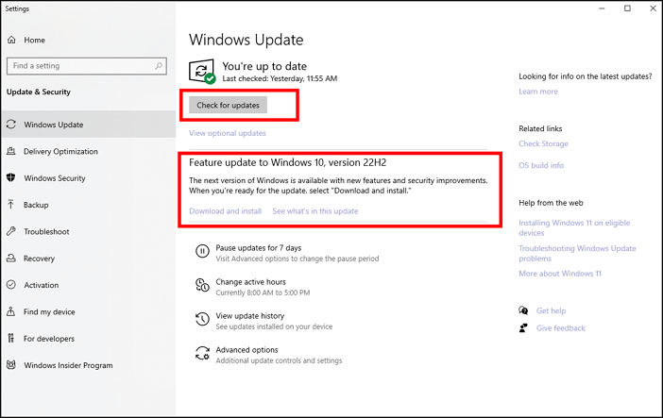The height and width of the screenshot is (418, 663).
Task: Click the Check for updates button
Action: tap(228, 106)
